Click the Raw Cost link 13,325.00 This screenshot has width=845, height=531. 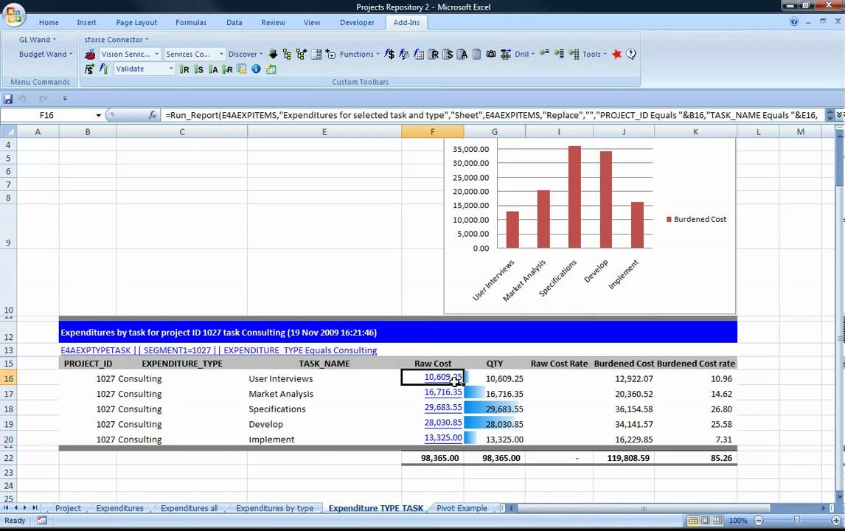click(x=443, y=437)
